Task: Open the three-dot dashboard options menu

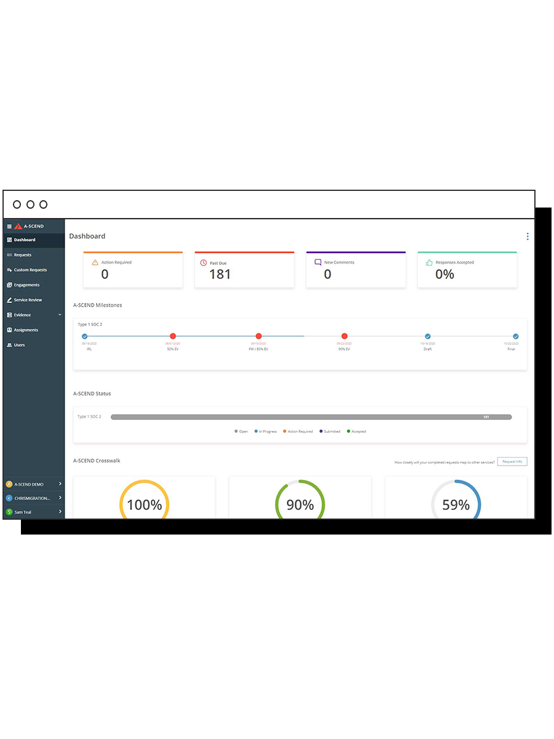Action: (528, 236)
